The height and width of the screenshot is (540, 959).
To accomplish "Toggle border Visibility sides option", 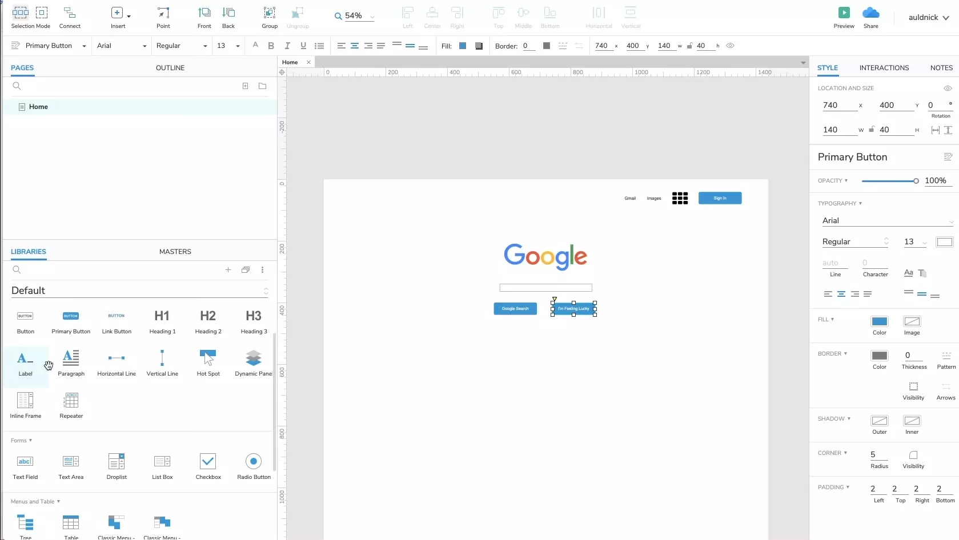I will pyautogui.click(x=913, y=391).
